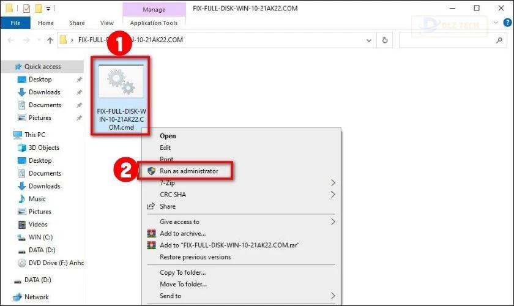Open pinned Documents under Quick access
This screenshot has height=306, width=514.
[45, 105]
